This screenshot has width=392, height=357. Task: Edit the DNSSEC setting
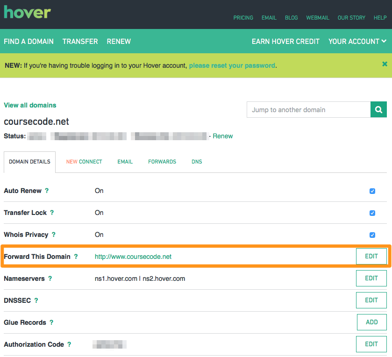click(x=371, y=300)
